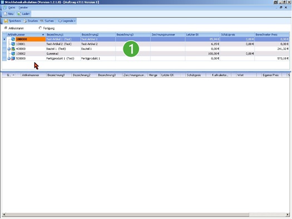Click the Menge column header in lower grid
This screenshot has width=292, height=219.
(154, 75)
